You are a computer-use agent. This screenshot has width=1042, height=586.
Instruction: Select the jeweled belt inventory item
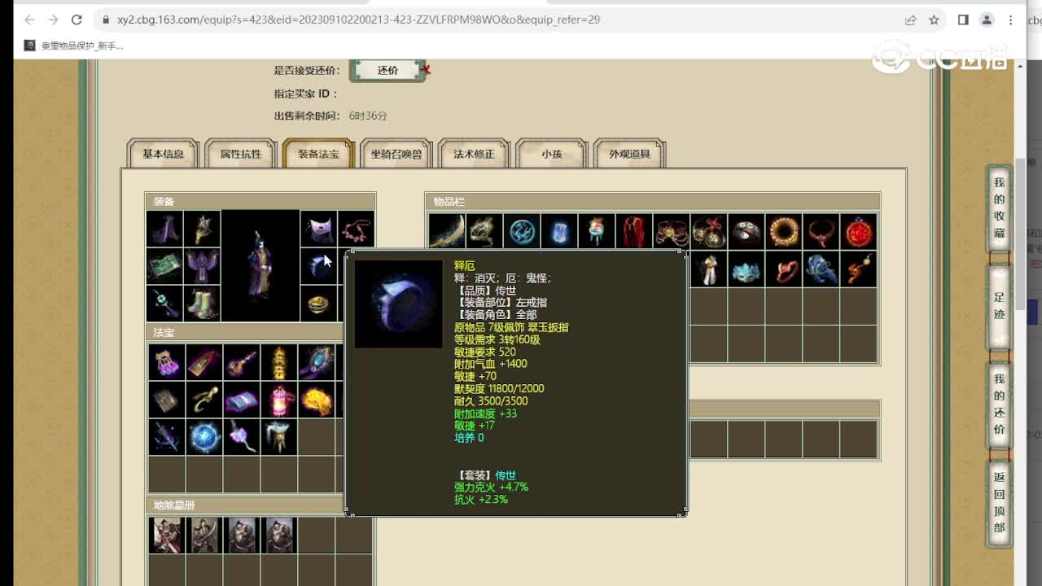tap(672, 231)
